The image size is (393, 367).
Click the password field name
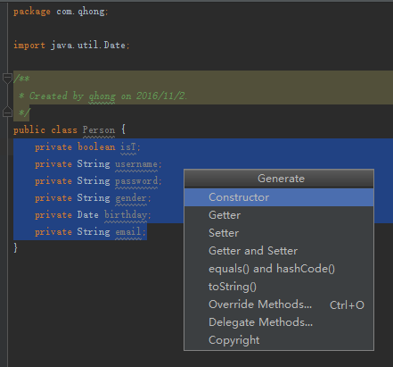click(x=136, y=181)
